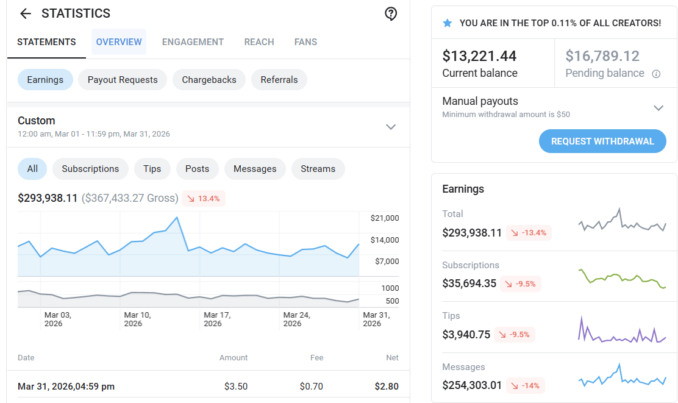Switch to the OVERVIEW tab

119,42
